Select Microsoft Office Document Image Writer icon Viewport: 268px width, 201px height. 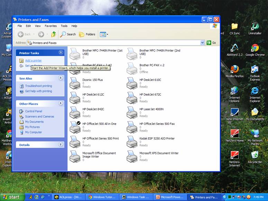pyautogui.click(x=75, y=156)
